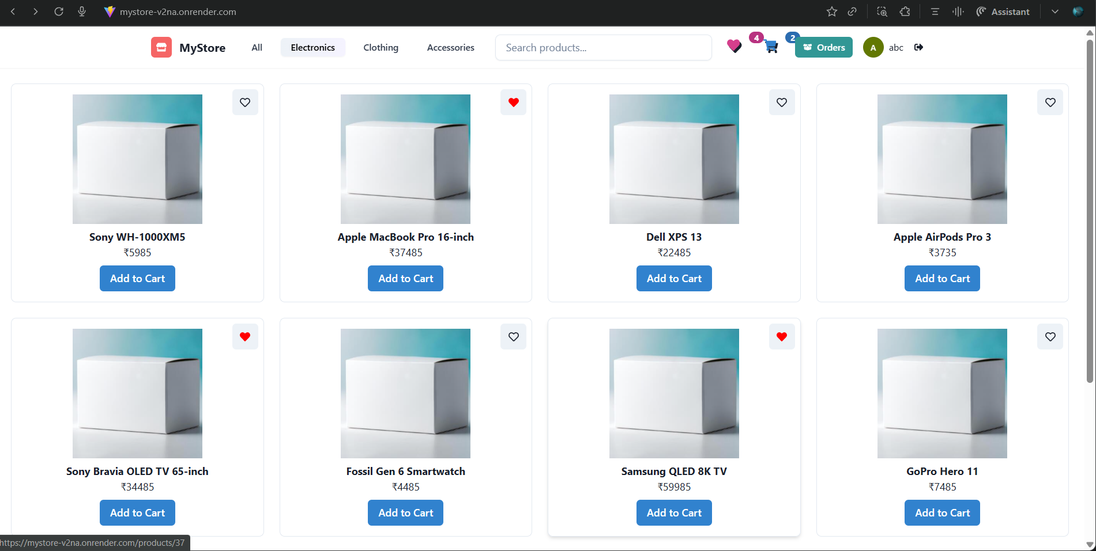Bookmark the page using the star icon
Image resolution: width=1096 pixels, height=551 pixels.
click(x=832, y=12)
